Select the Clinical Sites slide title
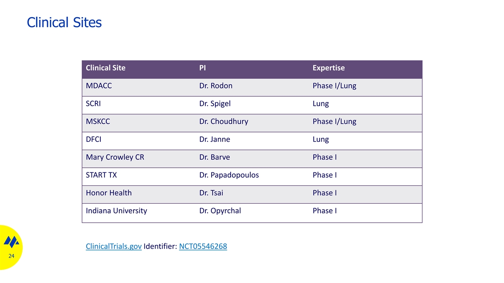Image resolution: width=504 pixels, height=283 pixels. (x=64, y=22)
